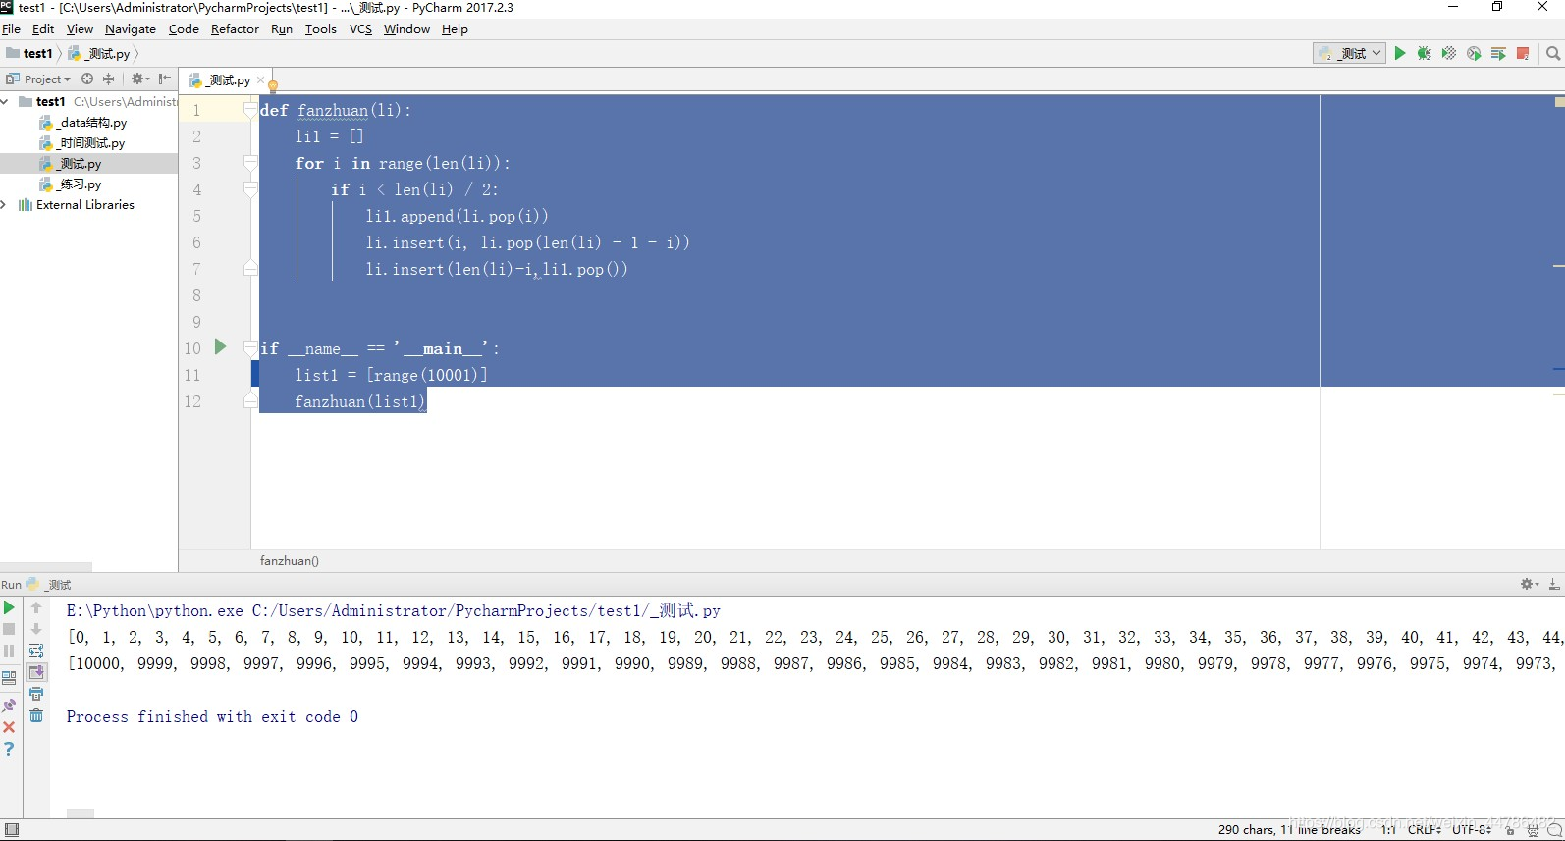
Task: Open Search Everywhere magnifier icon
Action: click(x=1553, y=53)
